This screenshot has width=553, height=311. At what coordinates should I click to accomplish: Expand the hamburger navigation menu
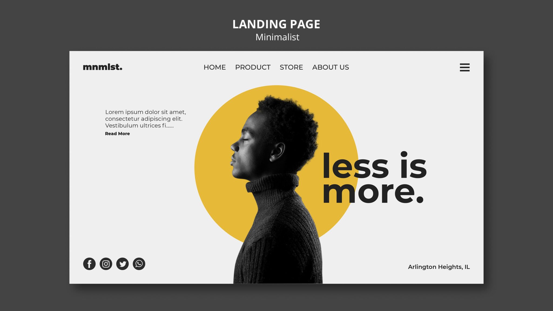(x=464, y=67)
